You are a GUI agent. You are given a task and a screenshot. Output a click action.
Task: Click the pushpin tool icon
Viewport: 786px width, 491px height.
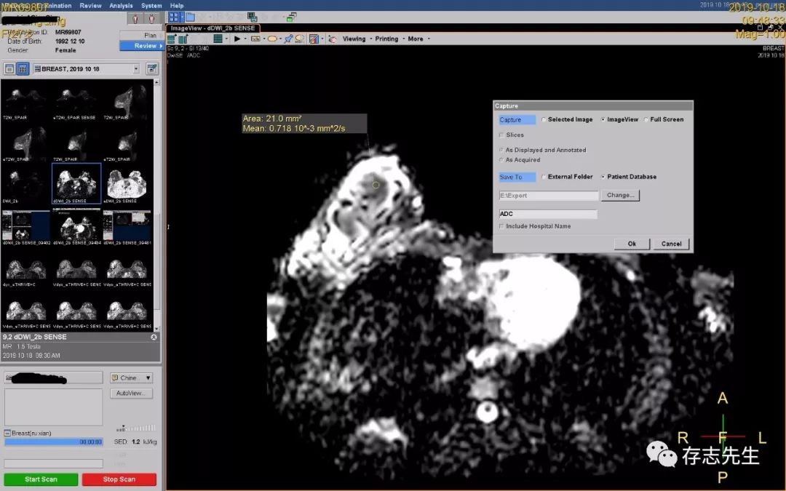[x=288, y=39]
